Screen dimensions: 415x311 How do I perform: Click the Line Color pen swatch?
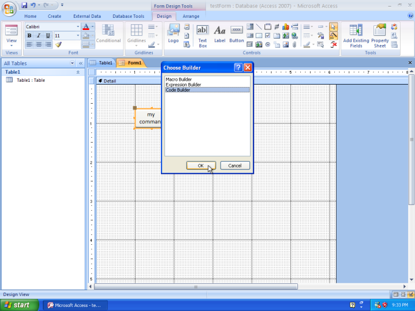tap(307, 44)
